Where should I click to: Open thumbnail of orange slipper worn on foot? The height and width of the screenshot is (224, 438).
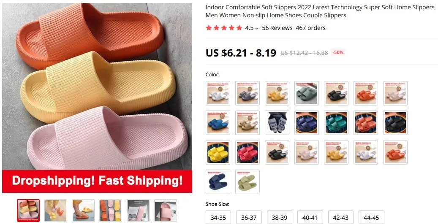[83, 211]
